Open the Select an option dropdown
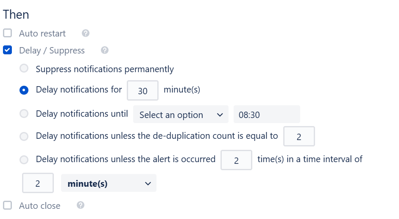Viewport: 399px width, 219px height. (181, 115)
